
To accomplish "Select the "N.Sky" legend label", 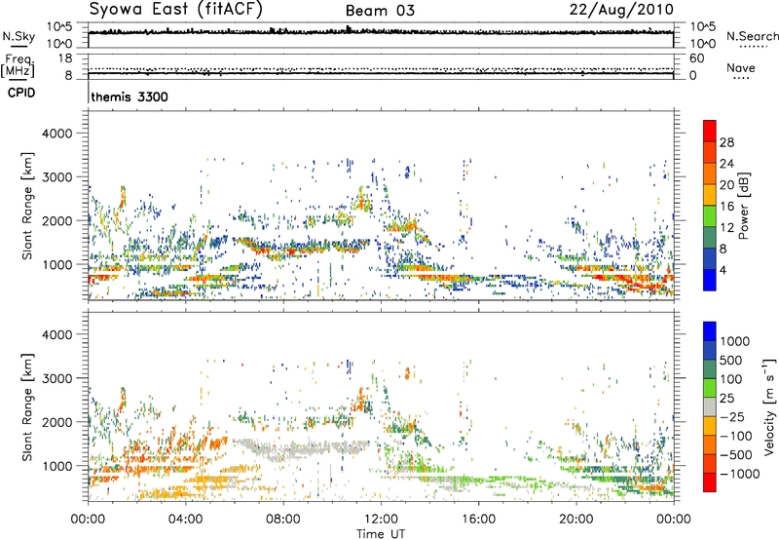I will click(19, 36).
